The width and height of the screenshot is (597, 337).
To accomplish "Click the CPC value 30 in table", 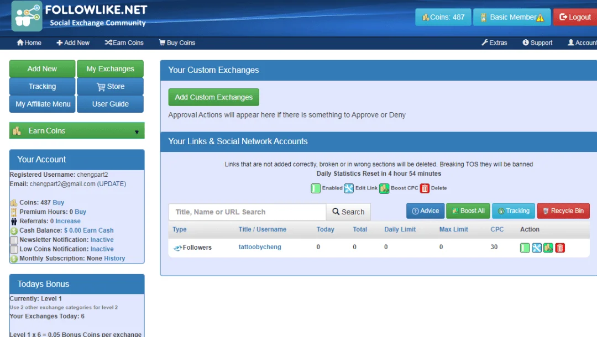I will 494,248.
